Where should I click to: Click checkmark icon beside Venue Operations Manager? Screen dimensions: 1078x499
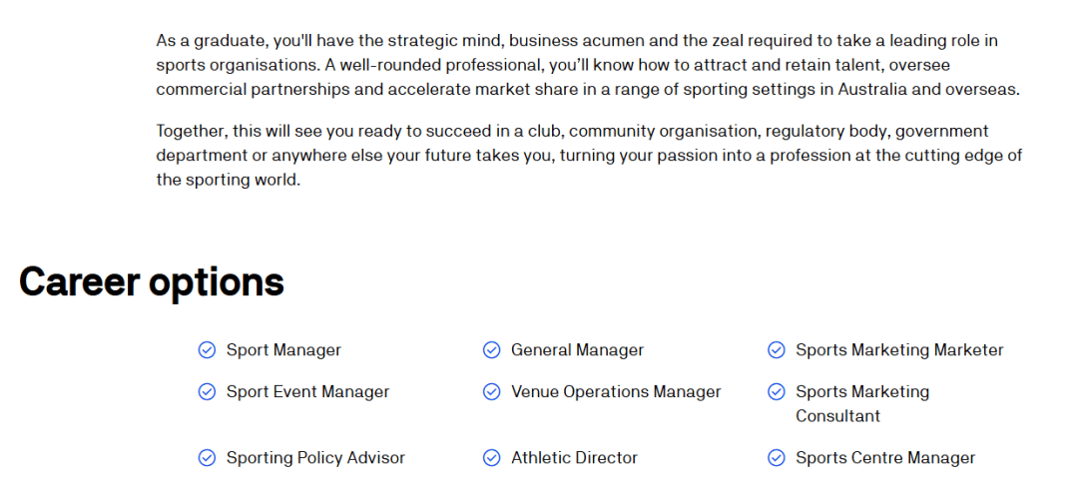point(491,392)
